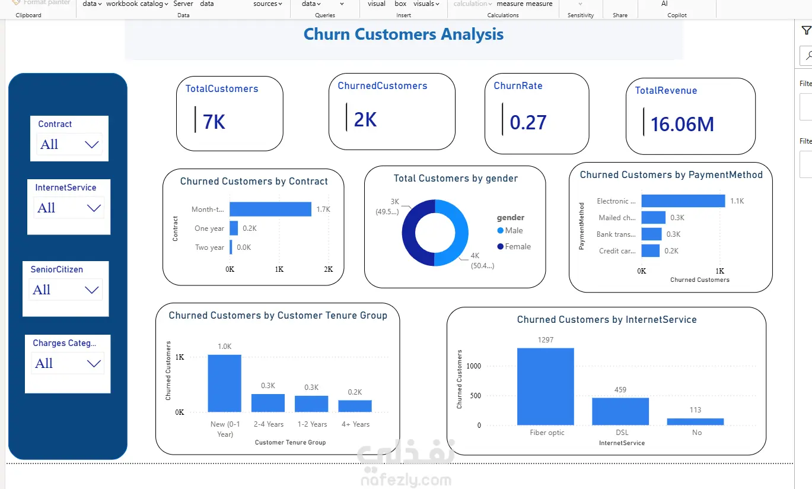Click the AI Copilot ribbon button
The height and width of the screenshot is (489, 812).
(x=664, y=4)
